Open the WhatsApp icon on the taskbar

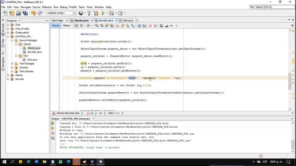click(x=61, y=162)
